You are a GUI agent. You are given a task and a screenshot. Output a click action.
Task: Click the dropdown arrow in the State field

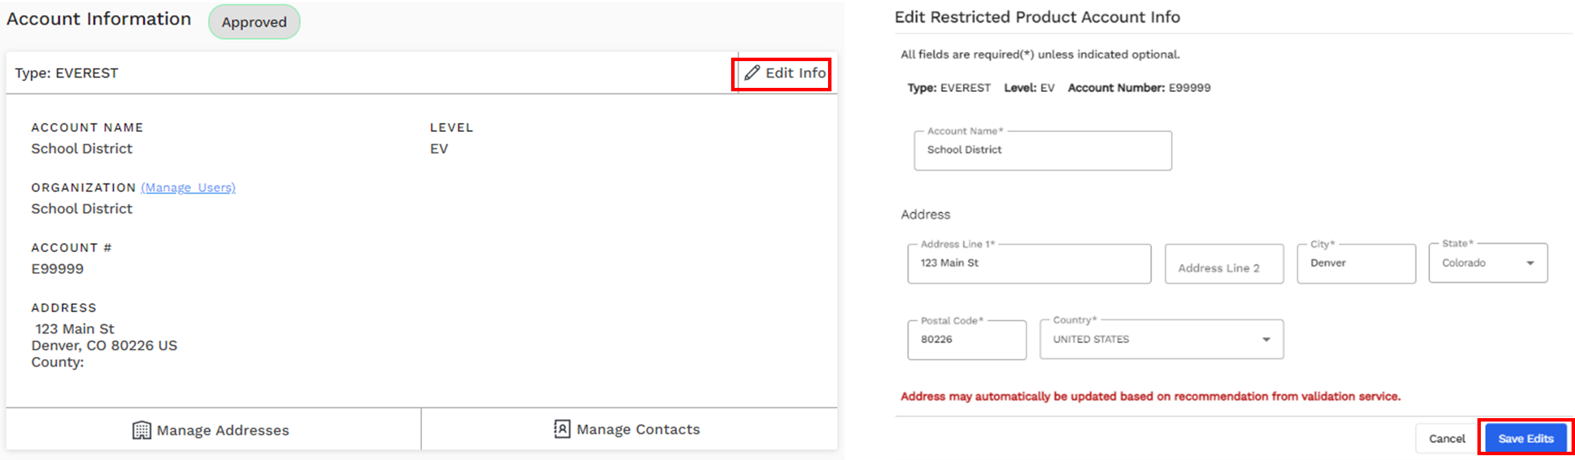[x=1530, y=263]
